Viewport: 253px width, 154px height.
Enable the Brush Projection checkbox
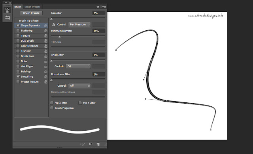point(52,108)
